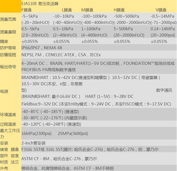Click the value 'ASTM CF - 8M，哈氏合金C-276，蒙乃尔'
The width and height of the screenshot is (177, 171).
coord(59,159)
